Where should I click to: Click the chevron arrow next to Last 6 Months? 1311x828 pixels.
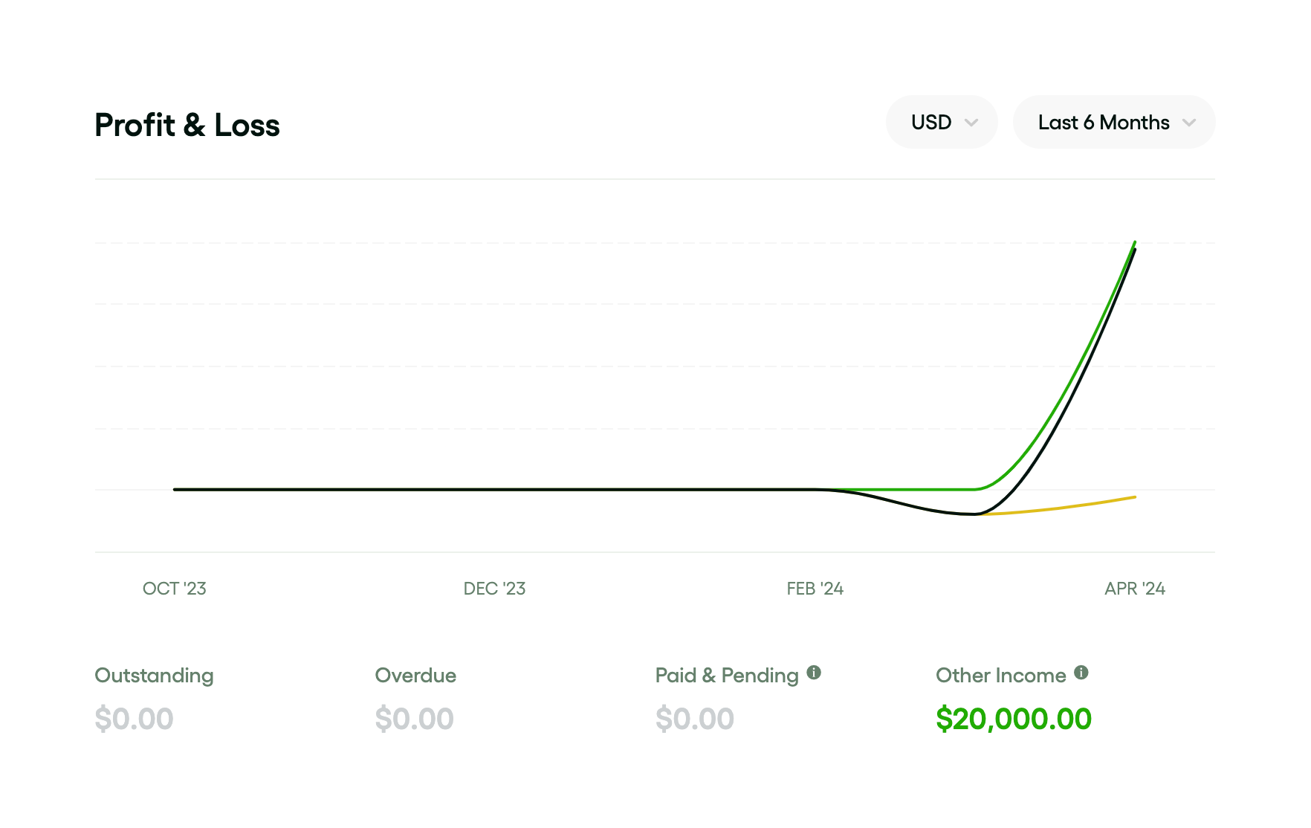pyautogui.click(x=1189, y=123)
